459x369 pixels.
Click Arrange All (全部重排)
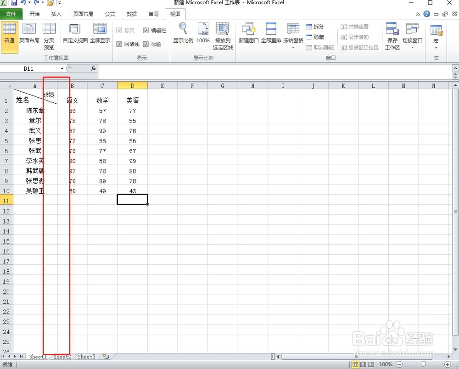271,34
